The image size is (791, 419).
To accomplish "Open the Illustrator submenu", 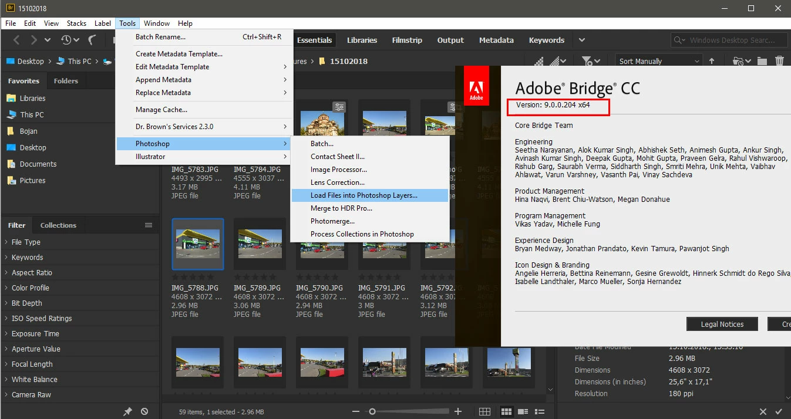I will (204, 157).
